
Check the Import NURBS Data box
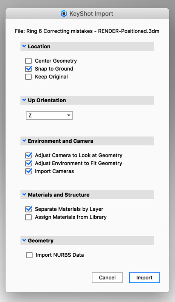pos(29,255)
